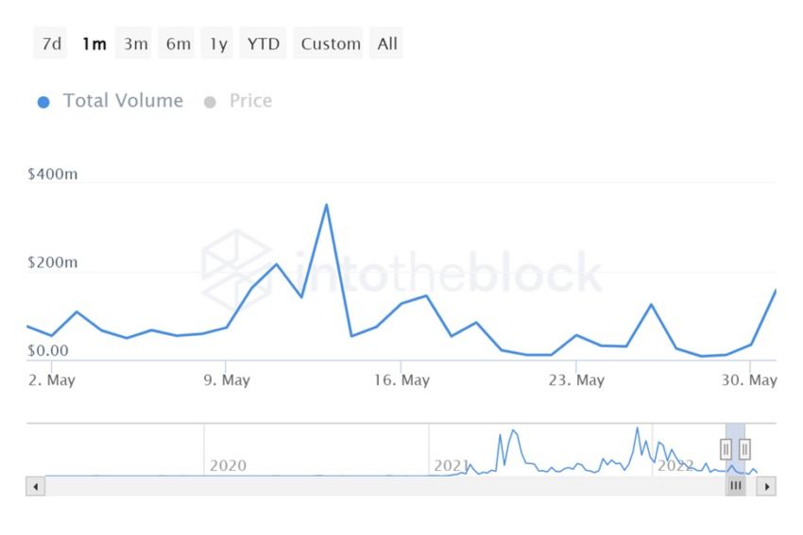Click the 2020 label in the navigator
The height and width of the screenshot is (535, 803).
pos(228,465)
